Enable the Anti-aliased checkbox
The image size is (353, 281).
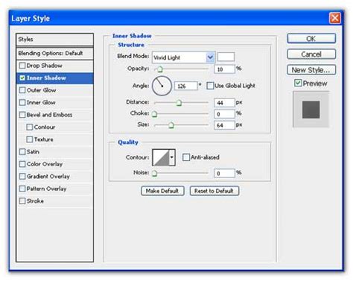coord(186,157)
